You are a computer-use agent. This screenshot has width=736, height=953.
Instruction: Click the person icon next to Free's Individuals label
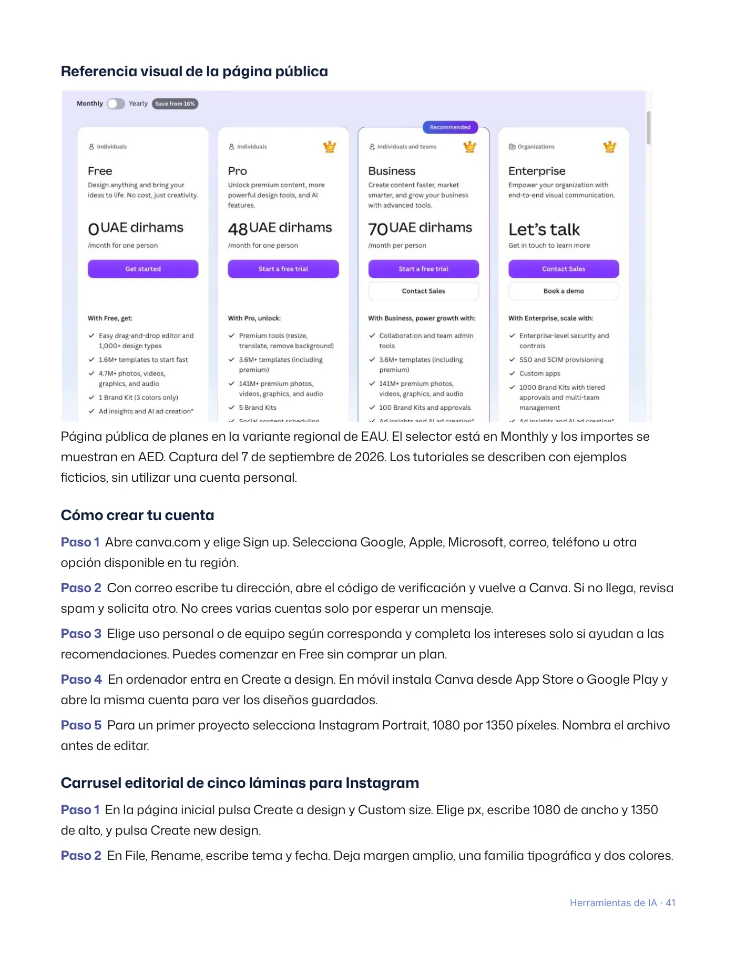[91, 147]
